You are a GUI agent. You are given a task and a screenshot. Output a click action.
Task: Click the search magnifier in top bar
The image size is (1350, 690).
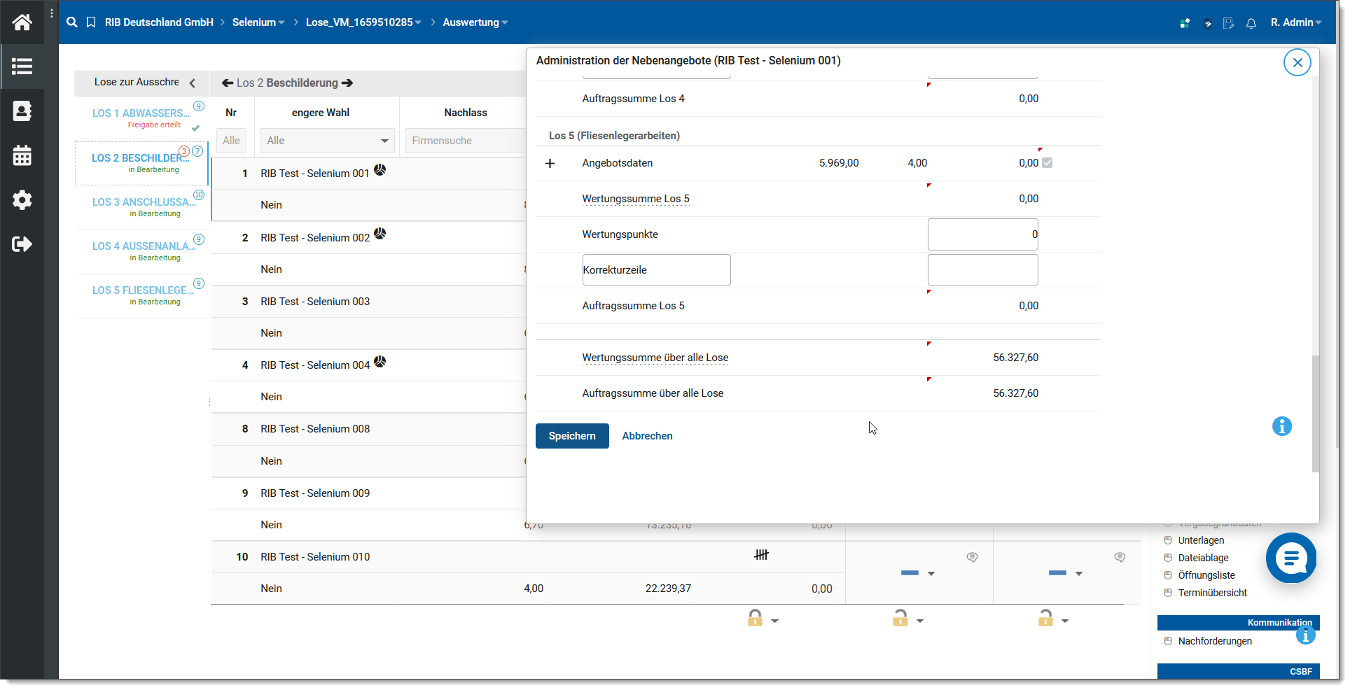tap(71, 22)
